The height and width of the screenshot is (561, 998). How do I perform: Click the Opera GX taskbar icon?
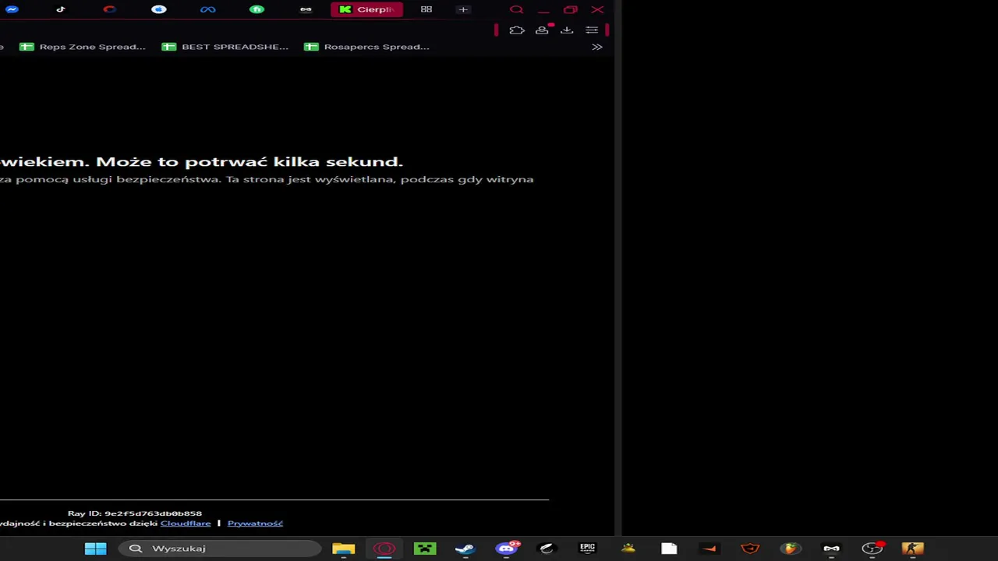tap(384, 549)
